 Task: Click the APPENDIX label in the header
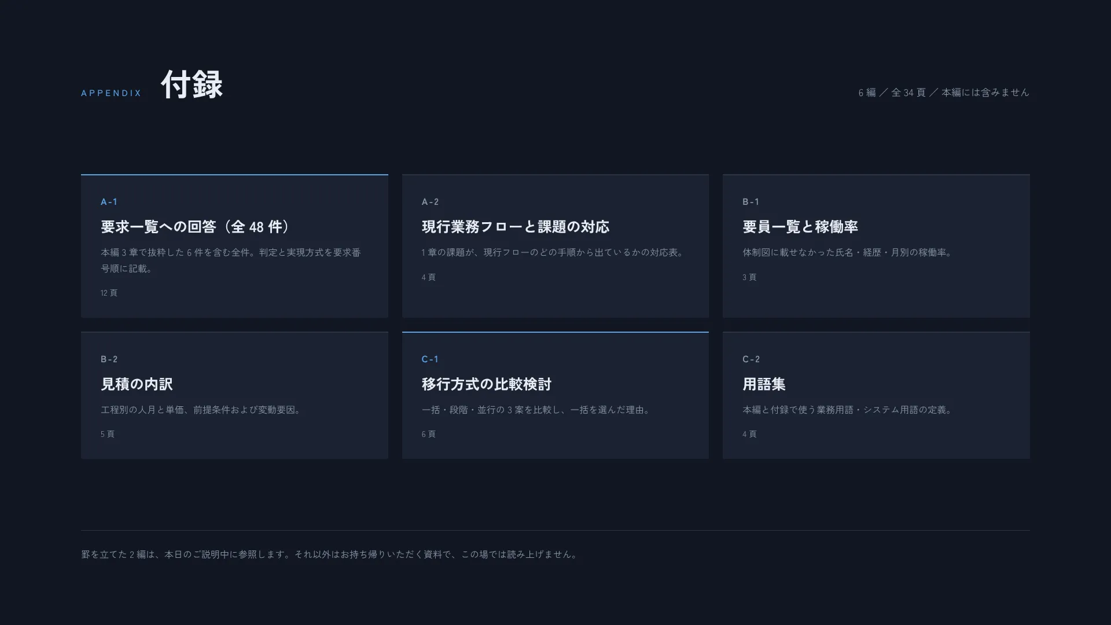(x=111, y=93)
